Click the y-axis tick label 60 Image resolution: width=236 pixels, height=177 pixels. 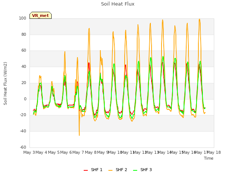[24, 51]
